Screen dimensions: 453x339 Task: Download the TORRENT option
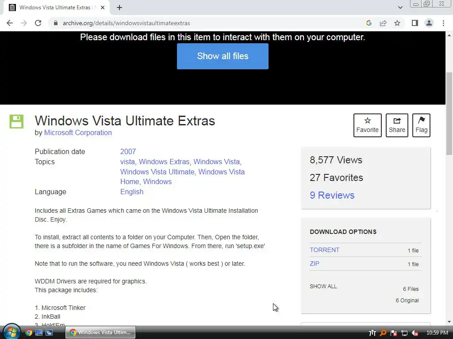pos(324,250)
